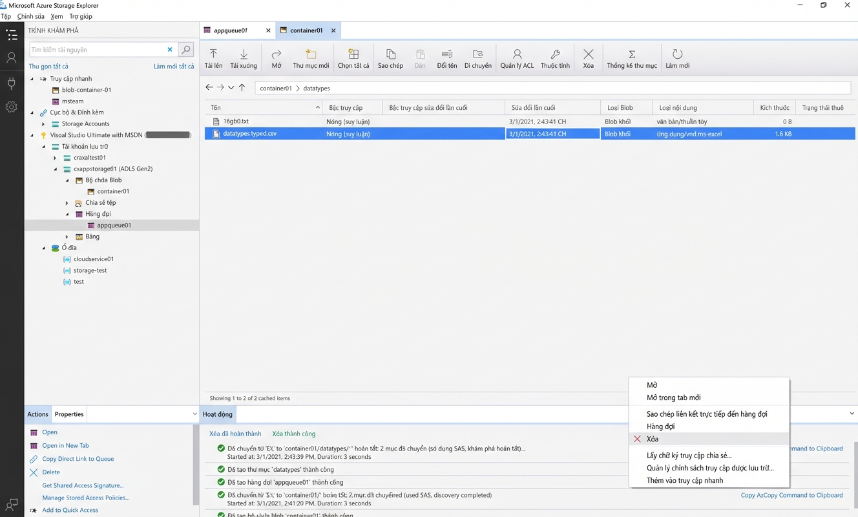Open the feedback icon at sidebar bottom

[12, 504]
